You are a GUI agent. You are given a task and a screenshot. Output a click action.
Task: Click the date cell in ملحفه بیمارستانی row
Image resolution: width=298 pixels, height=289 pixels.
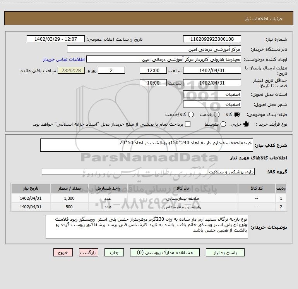pyautogui.click(x=31, y=198)
